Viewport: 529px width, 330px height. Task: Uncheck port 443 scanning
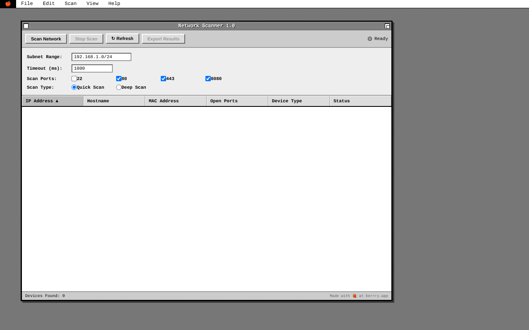(x=163, y=78)
